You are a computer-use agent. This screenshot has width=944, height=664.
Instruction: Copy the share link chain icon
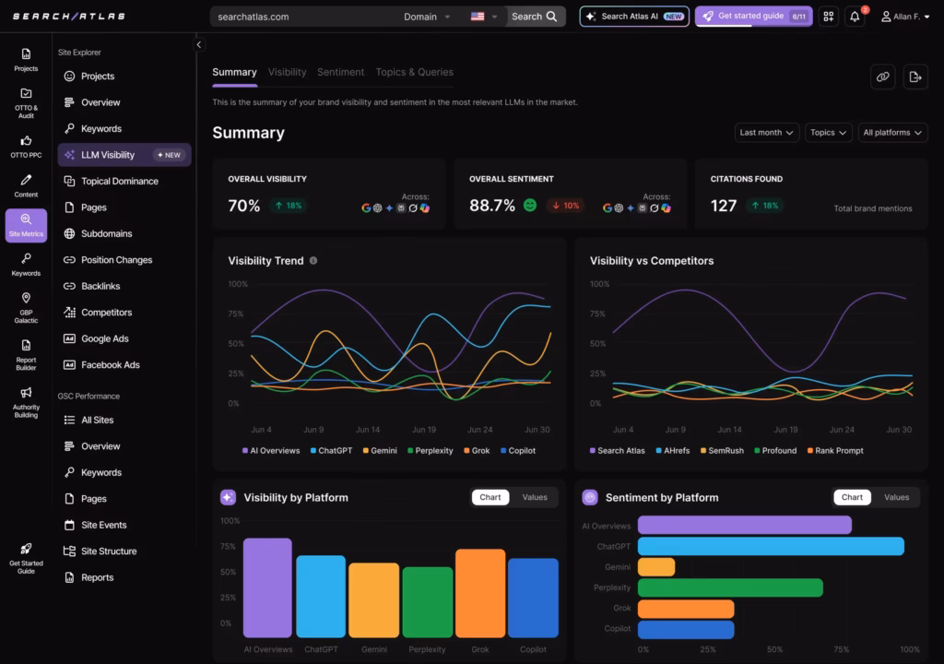click(x=882, y=77)
